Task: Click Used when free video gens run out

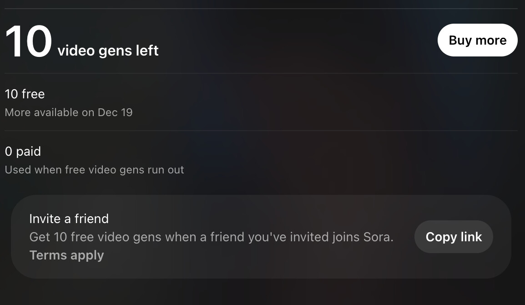Action: tap(95, 170)
